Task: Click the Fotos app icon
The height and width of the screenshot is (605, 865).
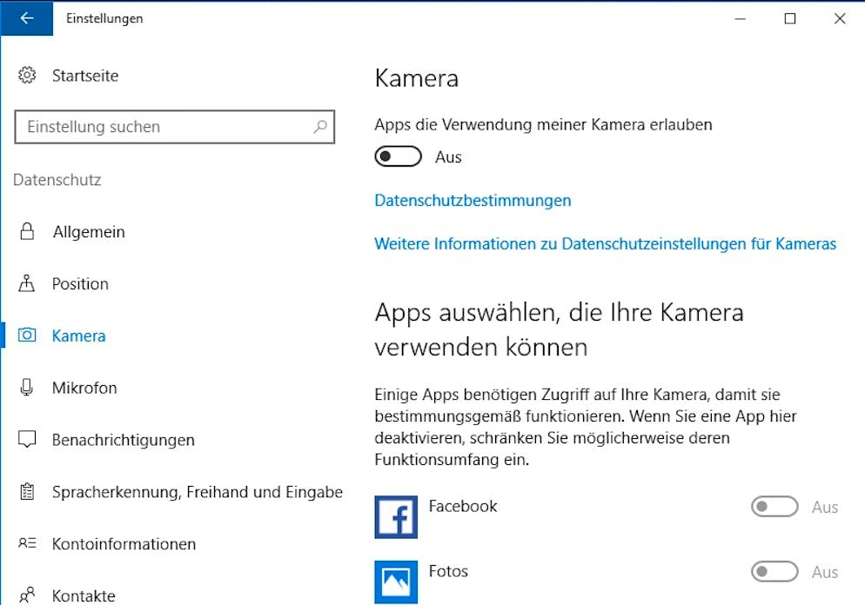Action: point(396,582)
